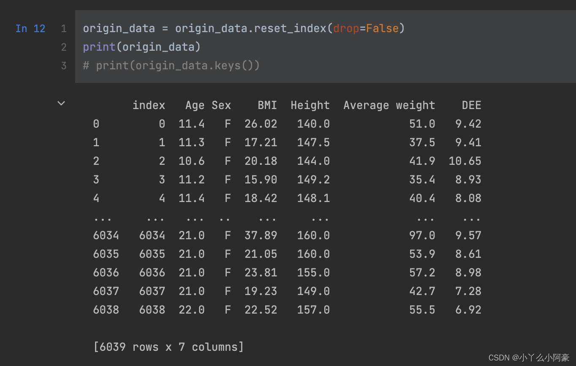This screenshot has height=366, width=576.
Task: Click BMI value 19.23
Action: pyautogui.click(x=261, y=291)
